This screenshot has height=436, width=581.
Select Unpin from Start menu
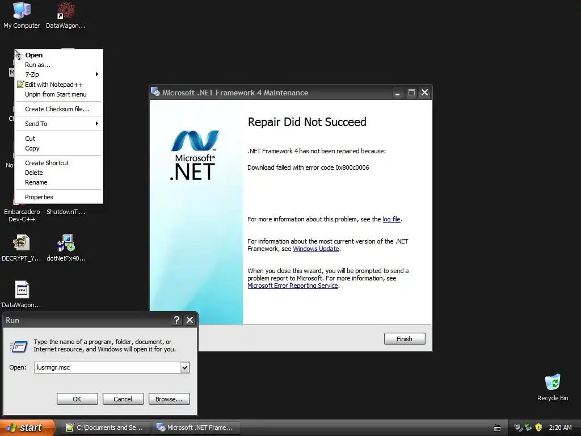point(58,94)
